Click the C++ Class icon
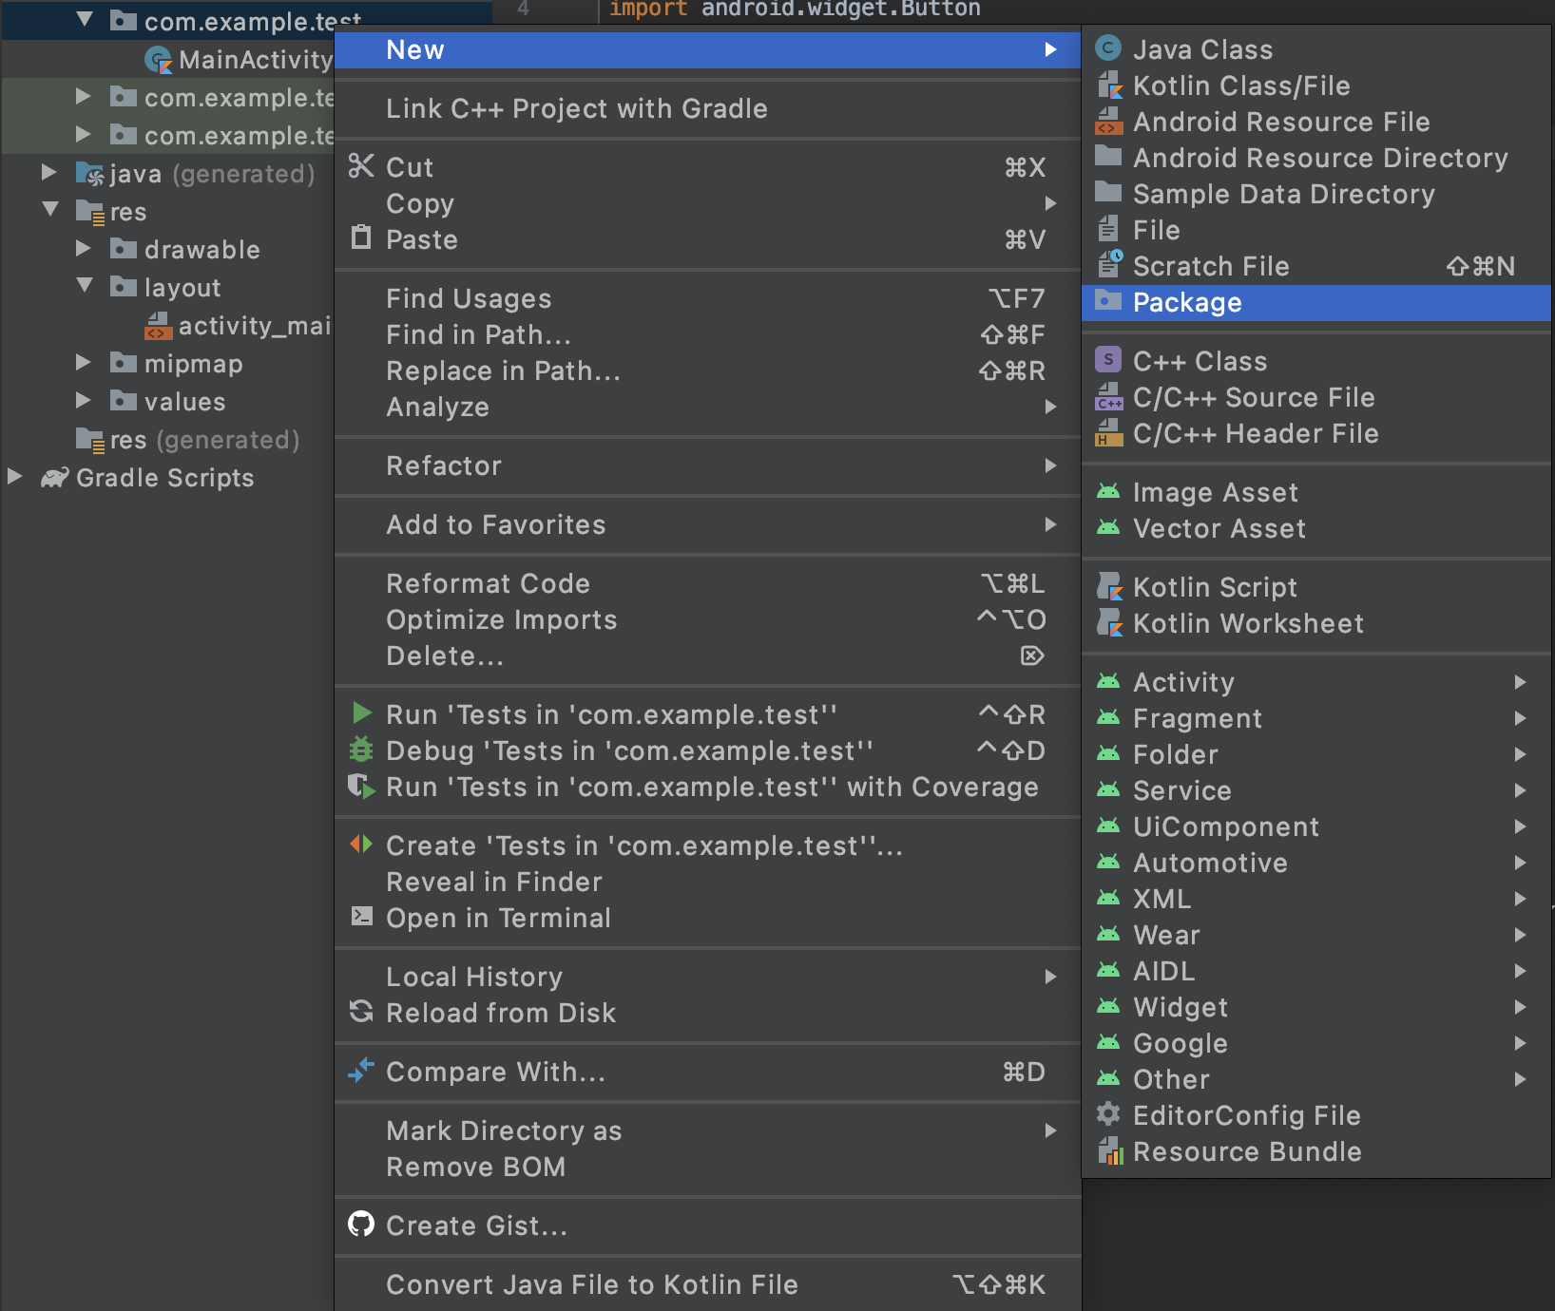Image resolution: width=1555 pixels, height=1311 pixels. click(x=1108, y=360)
